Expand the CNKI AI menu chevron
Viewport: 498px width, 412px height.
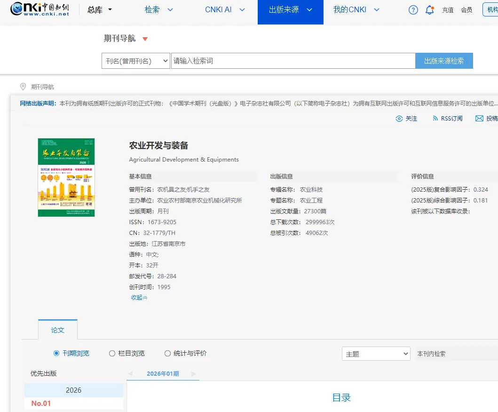click(x=242, y=10)
